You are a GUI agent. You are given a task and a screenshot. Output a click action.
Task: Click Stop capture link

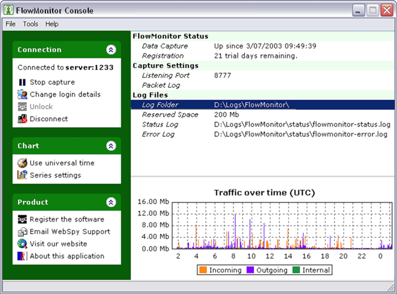pos(52,82)
